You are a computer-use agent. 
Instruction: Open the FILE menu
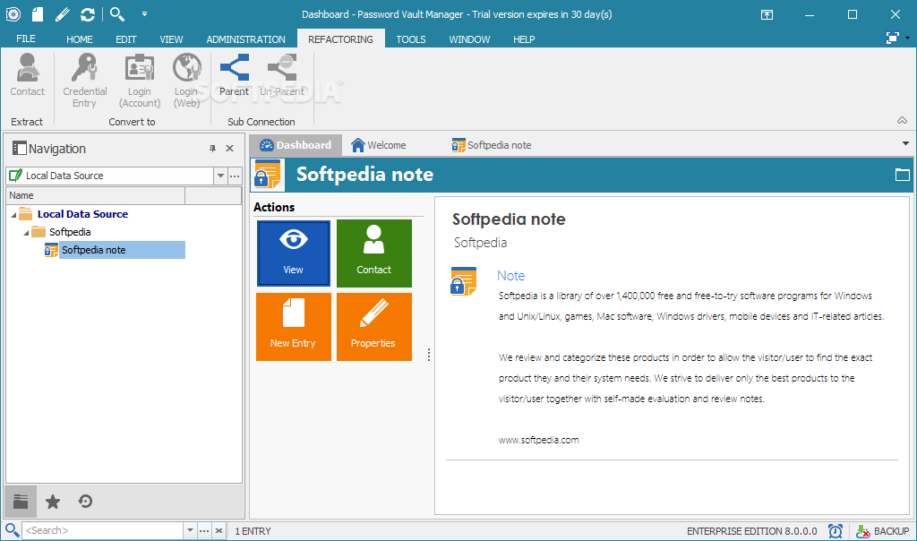tap(26, 39)
